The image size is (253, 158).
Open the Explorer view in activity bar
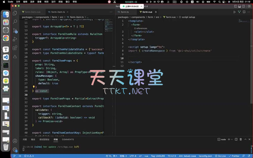[x=15, y=13]
